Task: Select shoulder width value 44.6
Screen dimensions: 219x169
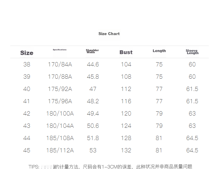Action: (x=93, y=64)
